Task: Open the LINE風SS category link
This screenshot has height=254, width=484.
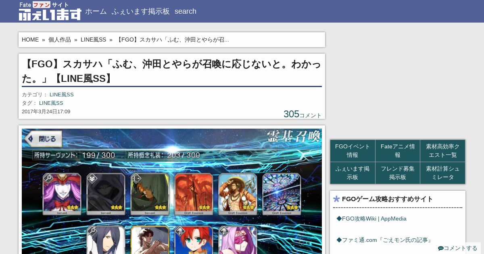Action: tap(62, 95)
